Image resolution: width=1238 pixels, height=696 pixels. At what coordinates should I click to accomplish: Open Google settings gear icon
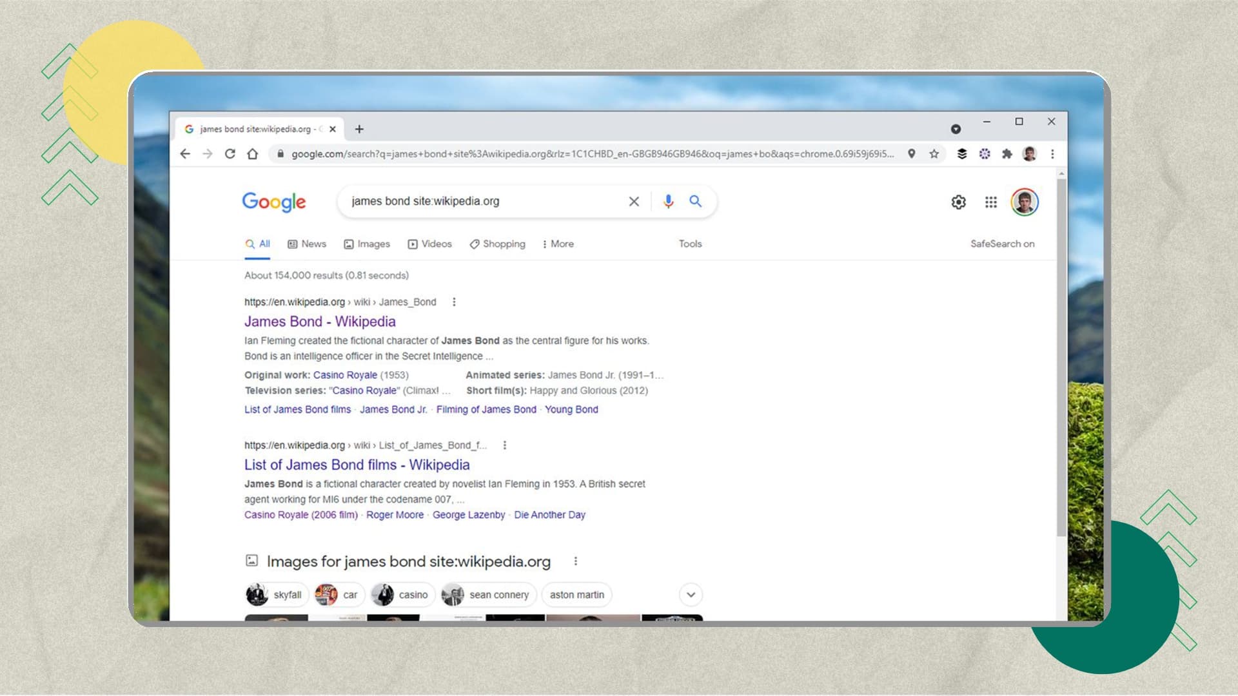958,202
